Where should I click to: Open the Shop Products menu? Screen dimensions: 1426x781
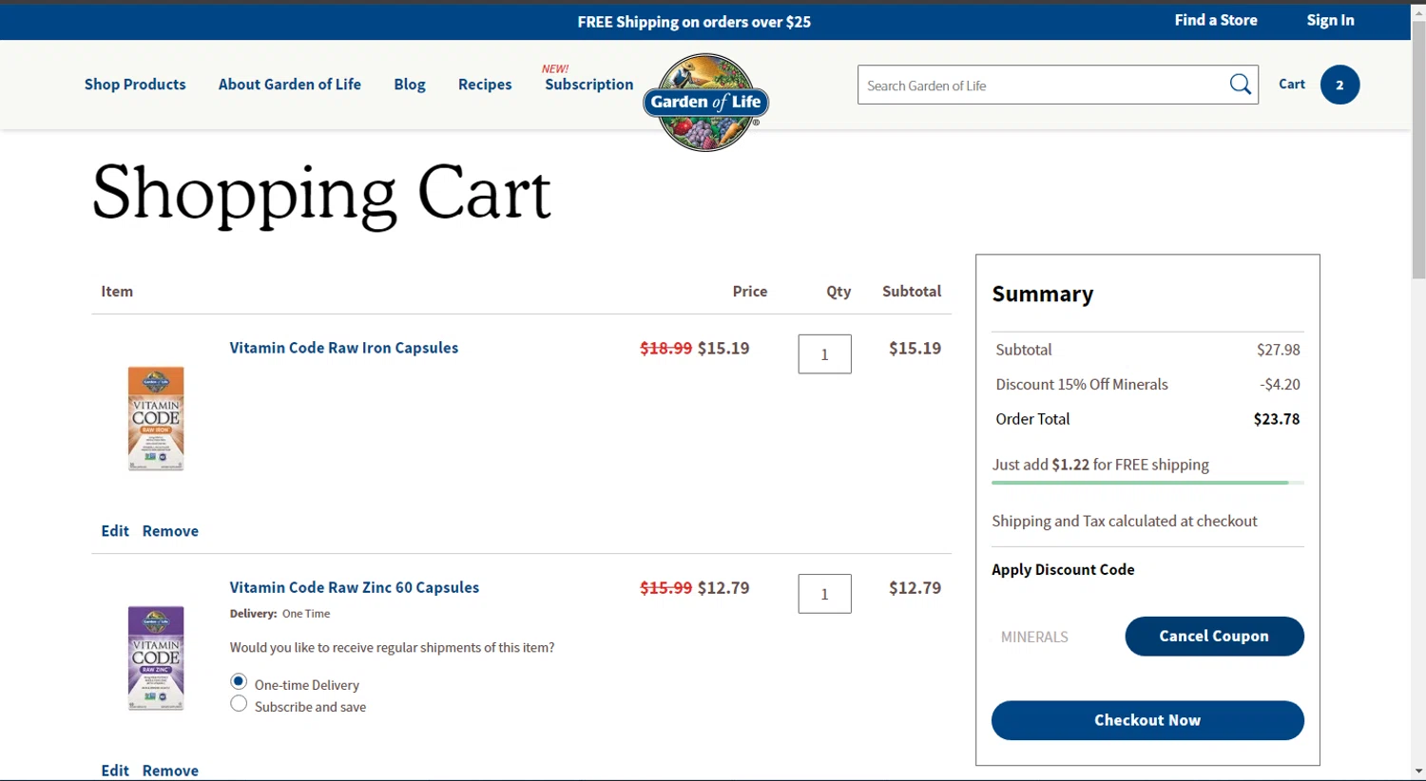point(135,85)
